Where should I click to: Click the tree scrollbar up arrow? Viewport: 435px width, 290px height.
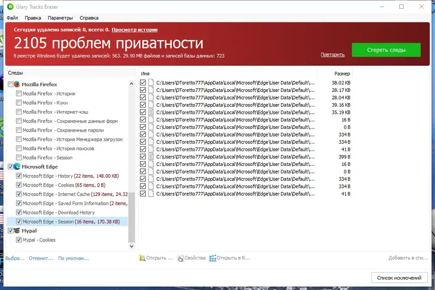pos(132,84)
